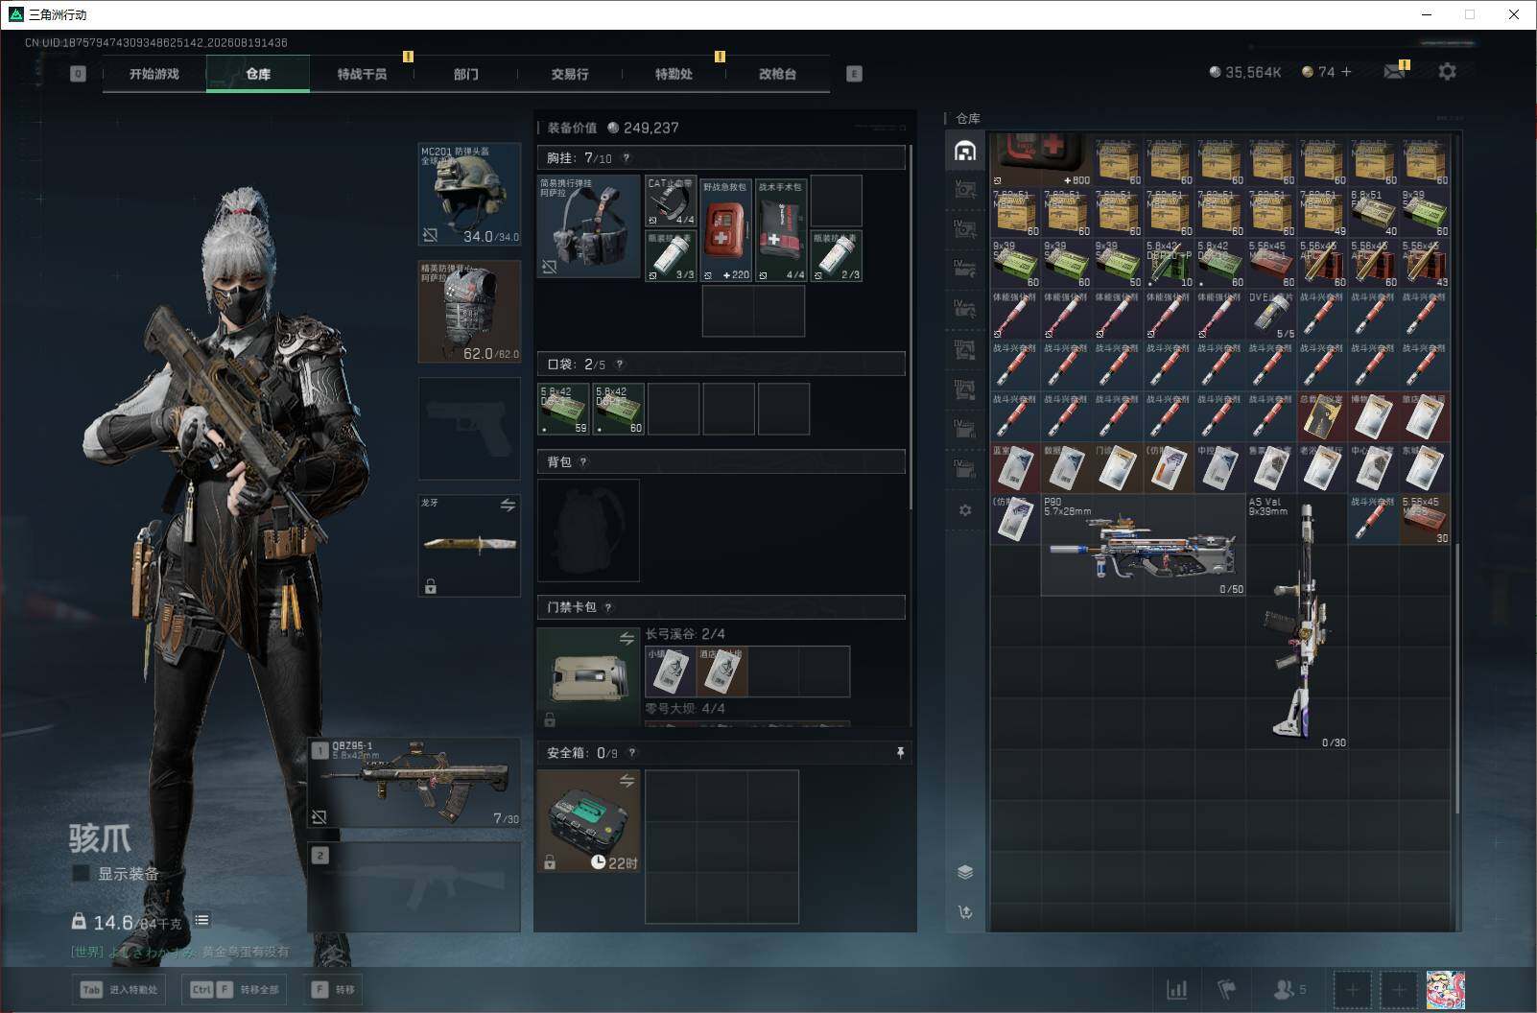Click the 进入特勤处 button

119,989
